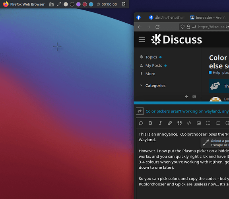Screen dimensions: 229x199
Task: Click the 00:00:00 timer in the panel
Action: tap(109, 4)
